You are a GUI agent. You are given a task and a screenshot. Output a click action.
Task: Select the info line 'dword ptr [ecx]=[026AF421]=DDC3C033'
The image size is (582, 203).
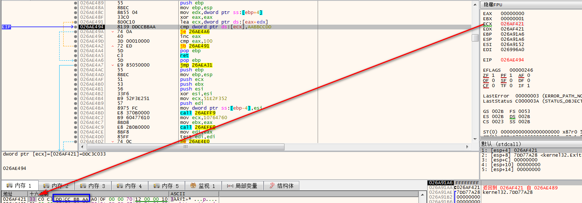54,154
